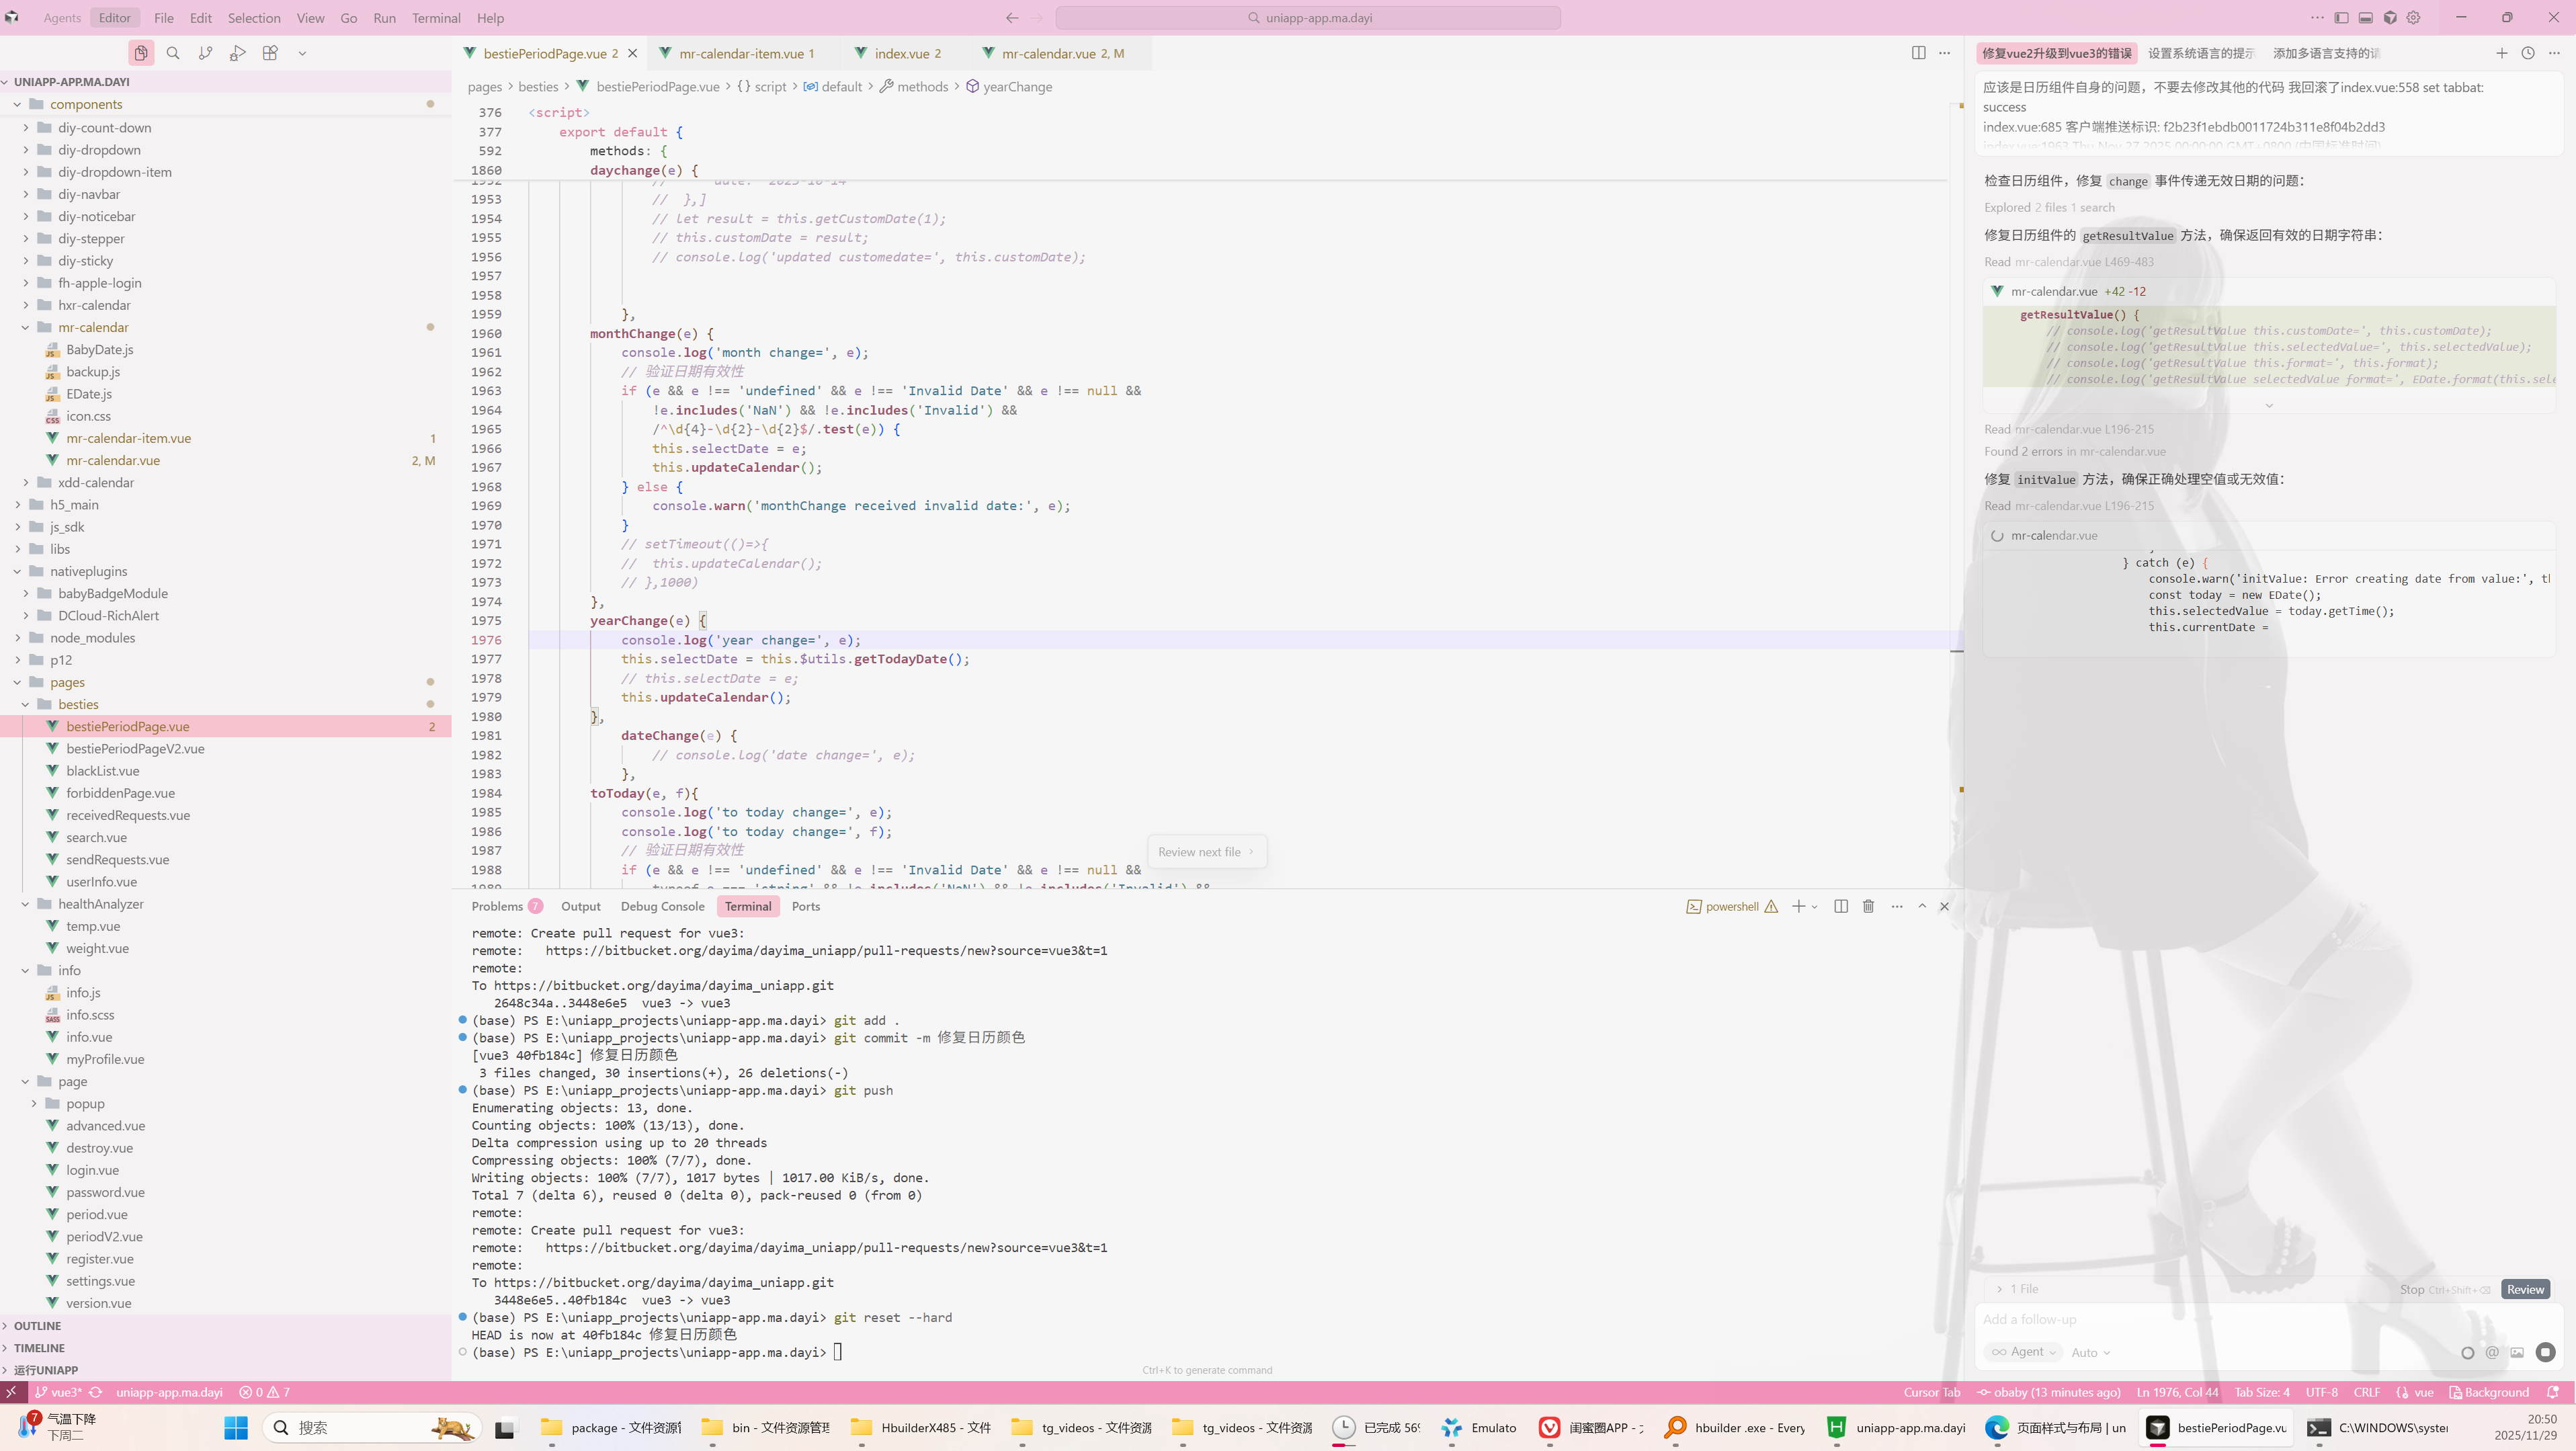Open the Auto model dropdown

coord(2091,1352)
